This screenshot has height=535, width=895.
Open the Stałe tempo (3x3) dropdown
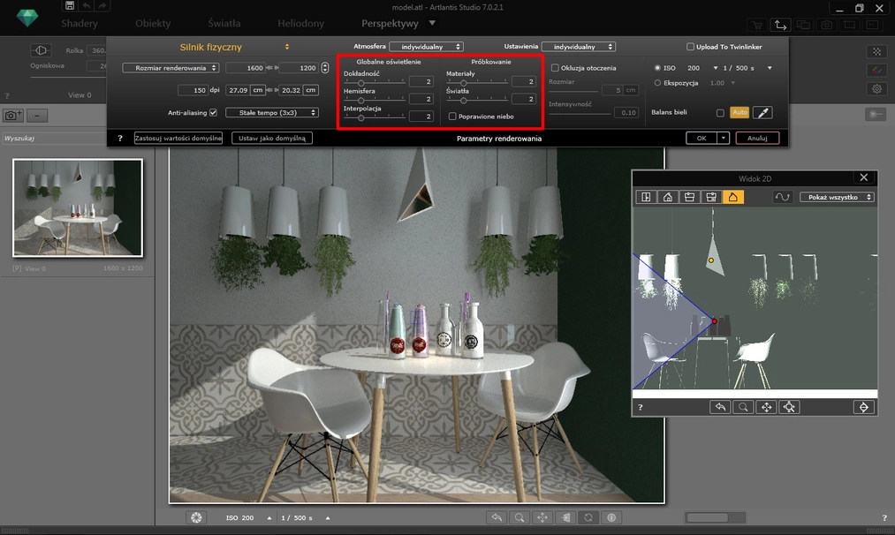(x=272, y=112)
